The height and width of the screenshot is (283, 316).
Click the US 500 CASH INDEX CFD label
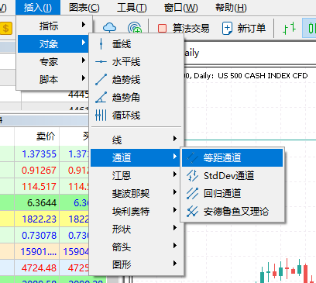coord(263,76)
